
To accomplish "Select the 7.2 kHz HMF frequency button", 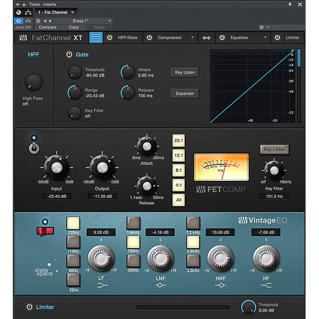I will (193, 223).
